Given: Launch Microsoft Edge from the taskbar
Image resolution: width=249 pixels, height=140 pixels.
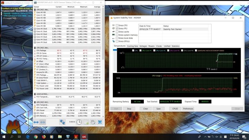Looking at the screenshot, I should (28, 137).
